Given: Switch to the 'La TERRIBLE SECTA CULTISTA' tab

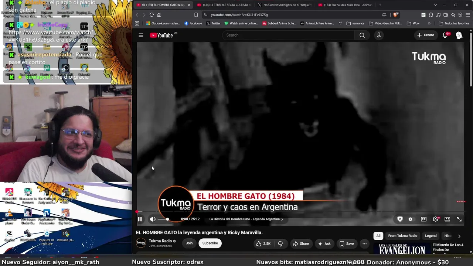Looking at the screenshot, I should 224,5.
